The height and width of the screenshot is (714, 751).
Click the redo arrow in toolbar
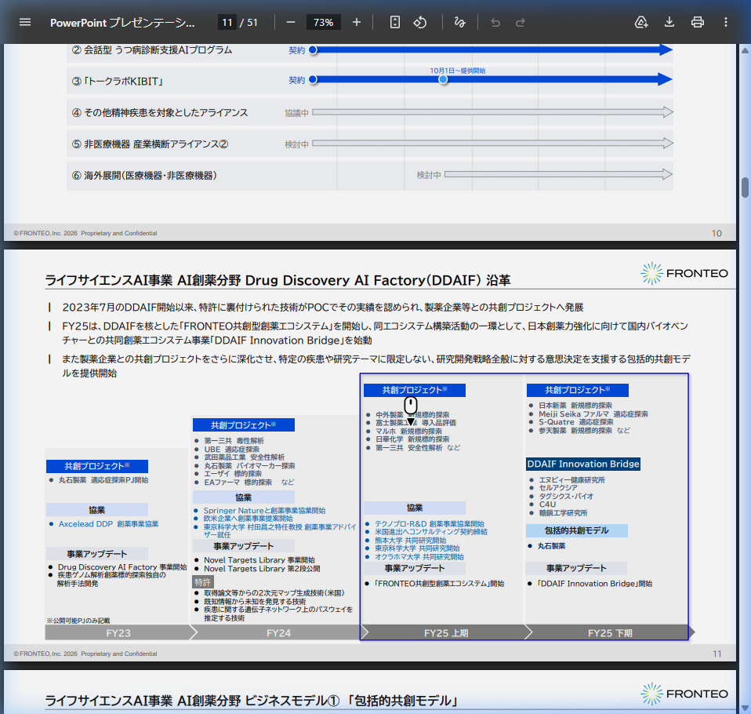tap(521, 22)
